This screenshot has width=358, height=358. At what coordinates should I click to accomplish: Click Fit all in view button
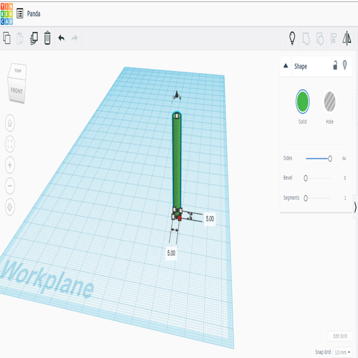10,144
